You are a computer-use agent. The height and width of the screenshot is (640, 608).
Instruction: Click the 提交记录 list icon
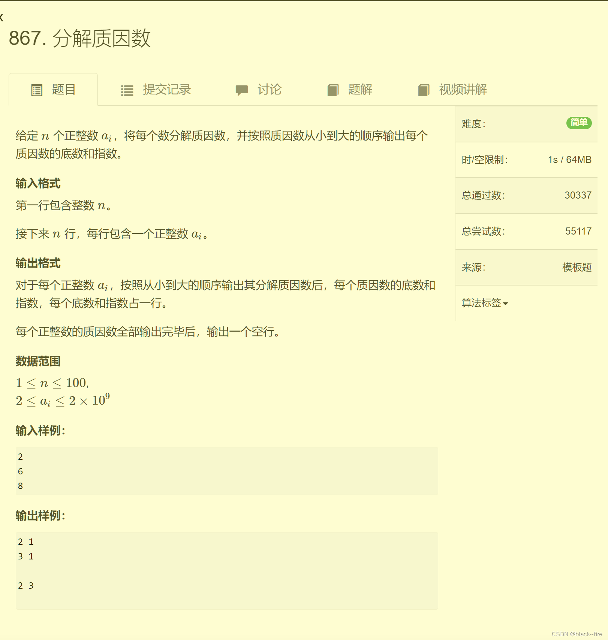coord(127,90)
